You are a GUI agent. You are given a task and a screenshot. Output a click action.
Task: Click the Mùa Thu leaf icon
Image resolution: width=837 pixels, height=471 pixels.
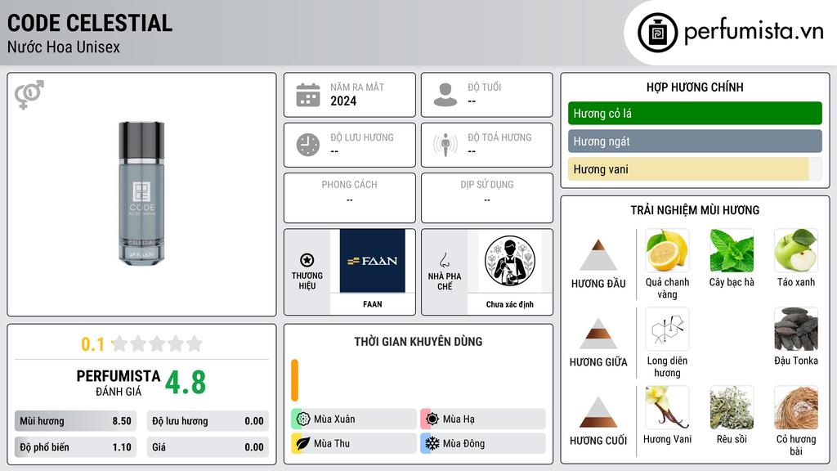coord(303,443)
